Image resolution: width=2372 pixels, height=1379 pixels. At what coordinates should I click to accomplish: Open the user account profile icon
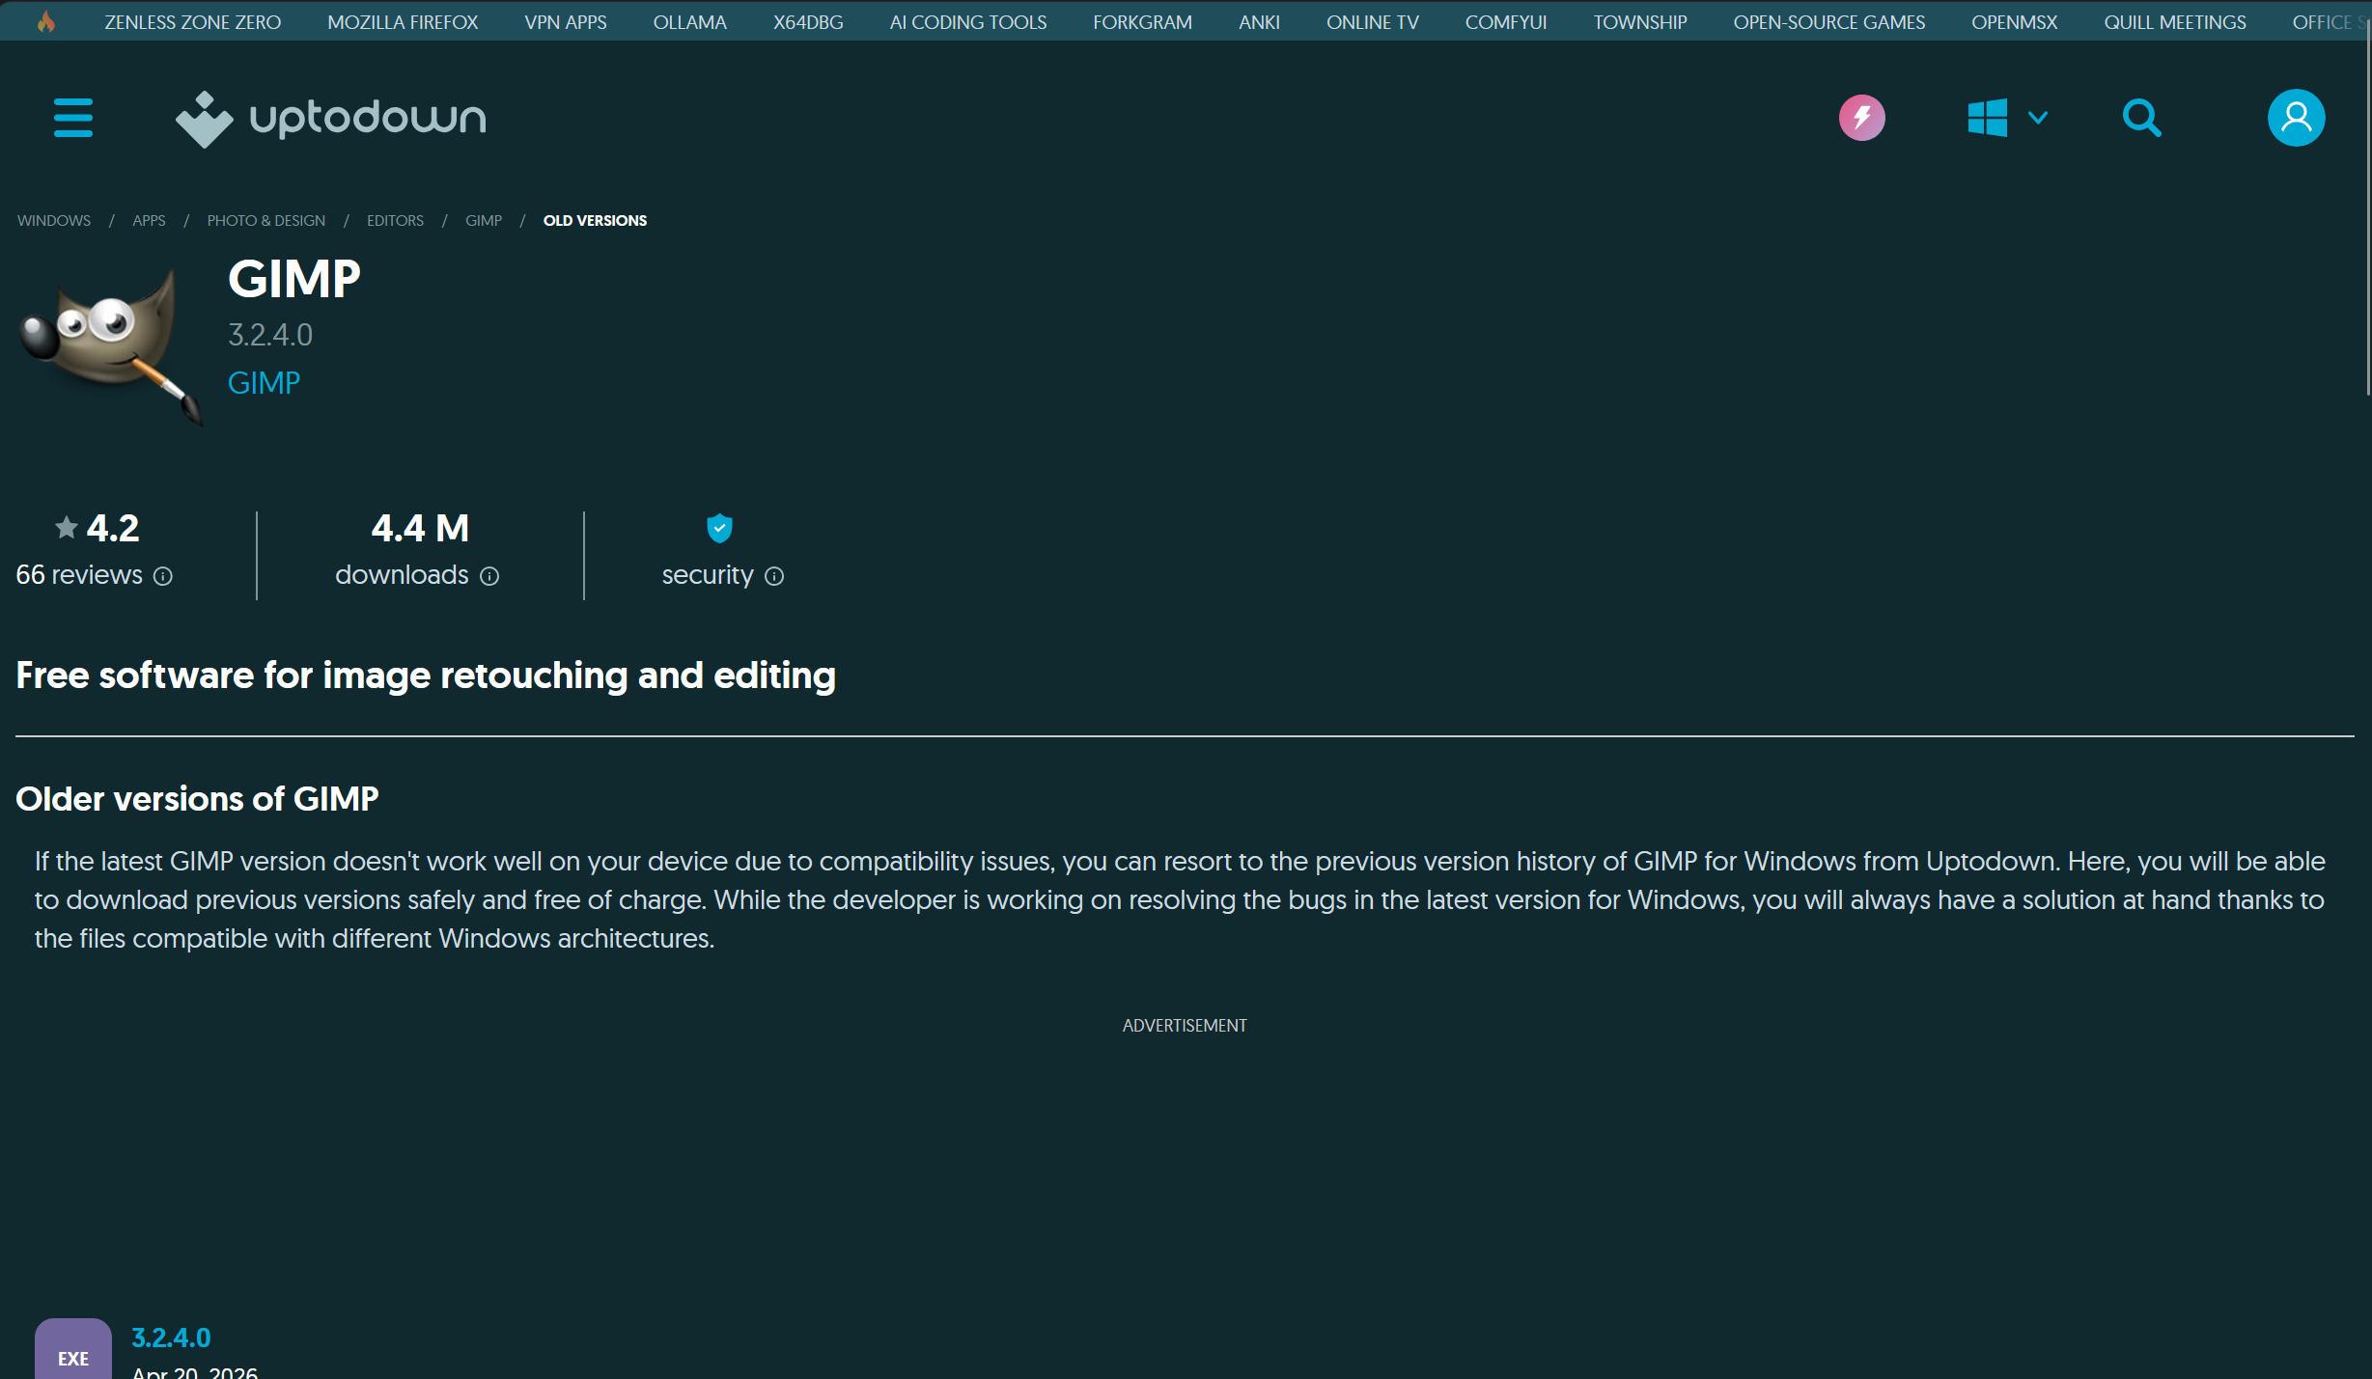[2296, 118]
